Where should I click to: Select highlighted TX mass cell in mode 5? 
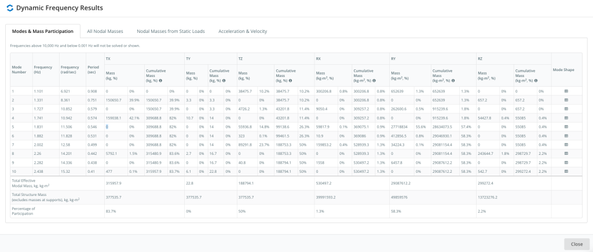point(107,127)
